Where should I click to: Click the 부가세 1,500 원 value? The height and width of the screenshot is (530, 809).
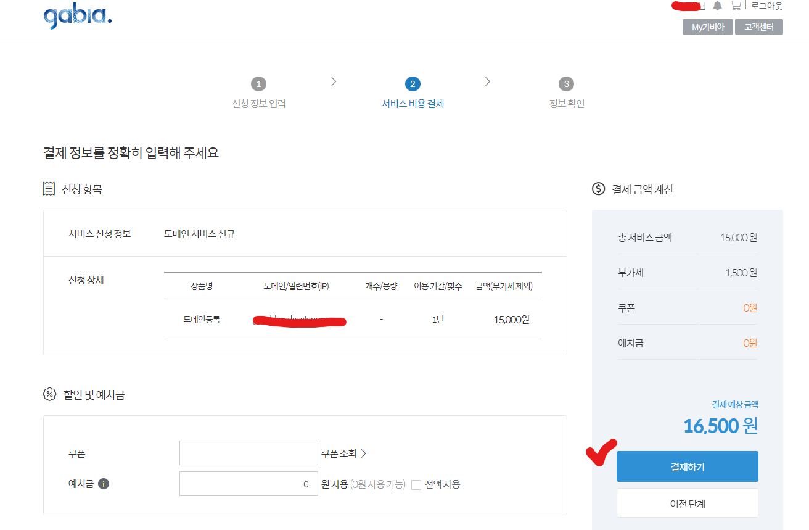click(x=741, y=272)
